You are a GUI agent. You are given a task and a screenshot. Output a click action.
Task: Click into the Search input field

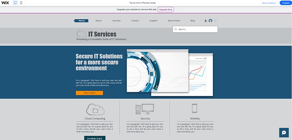tap(195, 29)
